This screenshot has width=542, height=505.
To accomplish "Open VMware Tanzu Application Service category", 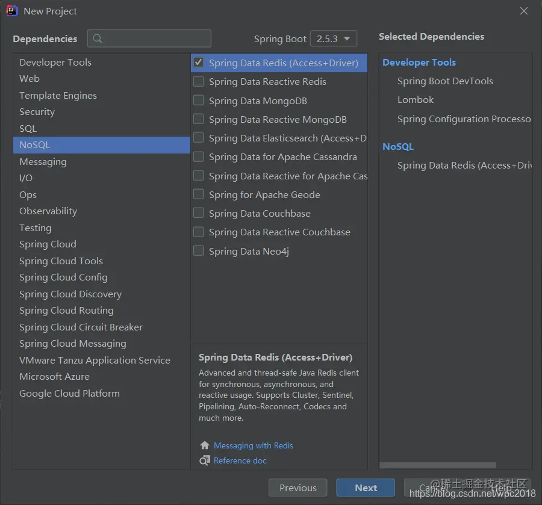I will click(102, 361).
